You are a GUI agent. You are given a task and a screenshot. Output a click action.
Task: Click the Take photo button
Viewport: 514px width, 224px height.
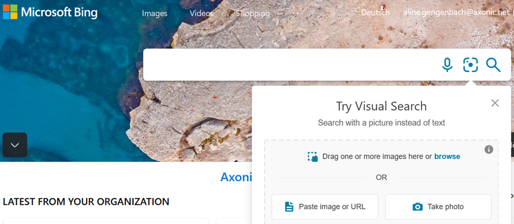coord(438,206)
